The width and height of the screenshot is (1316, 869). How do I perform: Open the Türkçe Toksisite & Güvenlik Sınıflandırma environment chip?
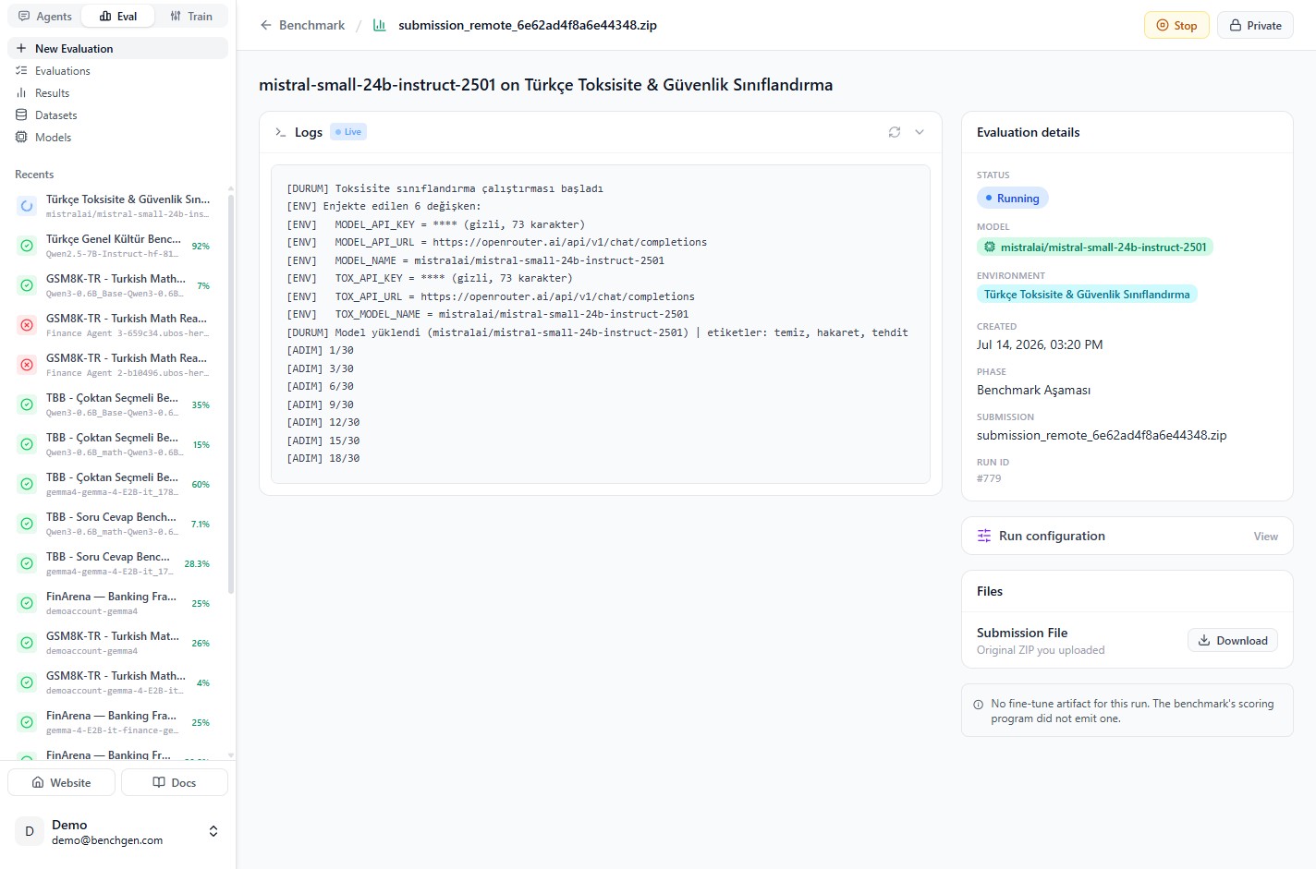tap(1087, 294)
